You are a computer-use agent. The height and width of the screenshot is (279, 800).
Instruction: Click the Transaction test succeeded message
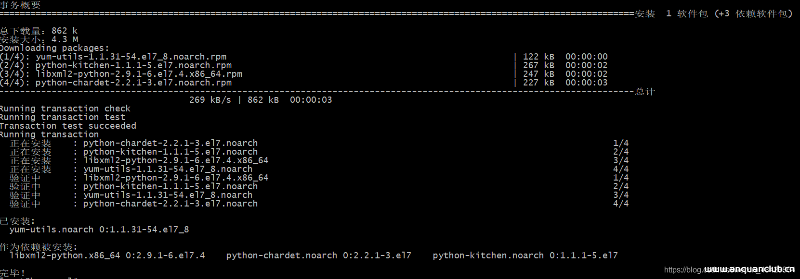point(68,126)
